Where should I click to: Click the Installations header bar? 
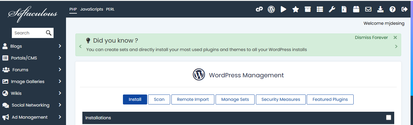click(238, 118)
